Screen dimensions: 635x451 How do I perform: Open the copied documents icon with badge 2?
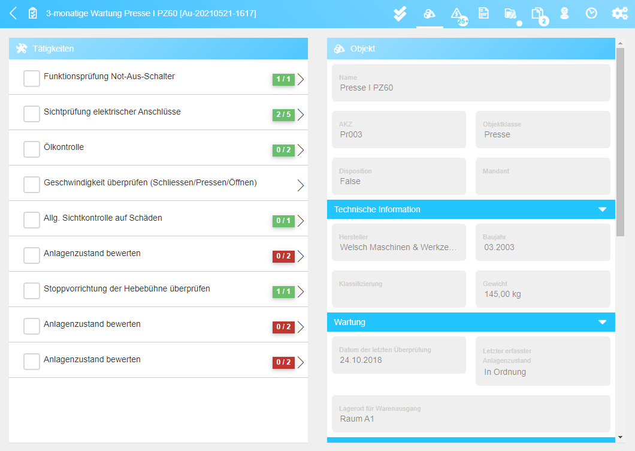point(539,16)
